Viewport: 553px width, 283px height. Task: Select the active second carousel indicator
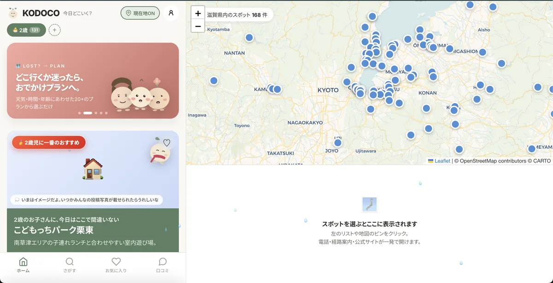tap(88, 113)
